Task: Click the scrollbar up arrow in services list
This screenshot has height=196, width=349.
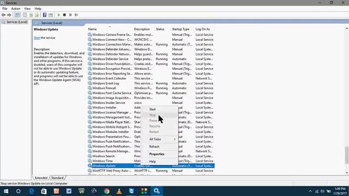Action: (x=347, y=29)
